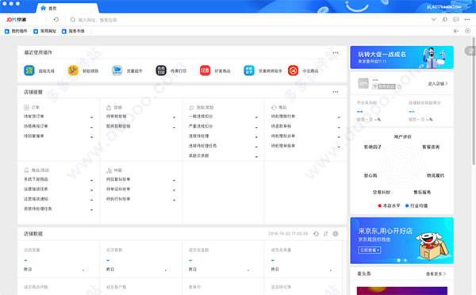
Task: Open 店铺数据 settings gear icon
Action: click(336, 234)
